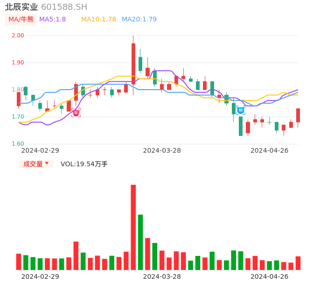Click the 2024-03-28 date label under the candlestick chart
Screen dimensions: 320x283
tap(162, 150)
